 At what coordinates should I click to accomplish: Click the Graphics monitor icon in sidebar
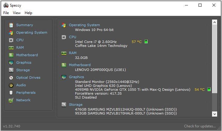click(x=11, y=62)
